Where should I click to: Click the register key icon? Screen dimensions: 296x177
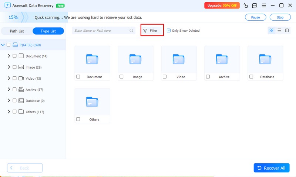tap(246, 6)
